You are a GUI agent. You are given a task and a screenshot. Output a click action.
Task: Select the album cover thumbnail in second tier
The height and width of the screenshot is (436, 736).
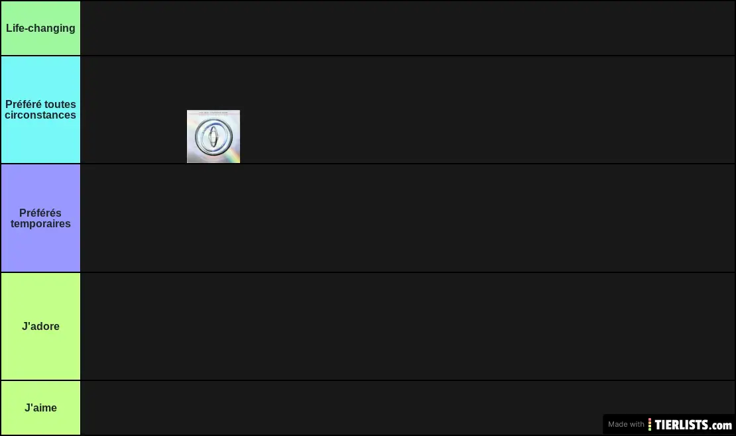(x=214, y=136)
